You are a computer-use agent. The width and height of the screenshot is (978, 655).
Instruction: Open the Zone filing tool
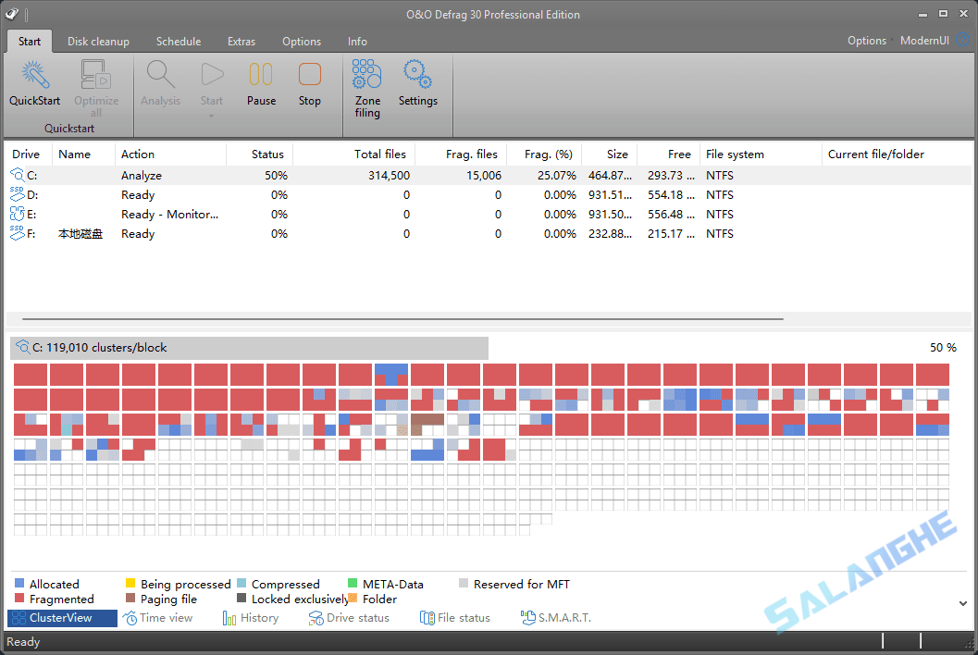pyautogui.click(x=366, y=85)
